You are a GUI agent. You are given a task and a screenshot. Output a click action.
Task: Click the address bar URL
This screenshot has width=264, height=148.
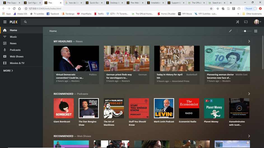click(45, 9)
